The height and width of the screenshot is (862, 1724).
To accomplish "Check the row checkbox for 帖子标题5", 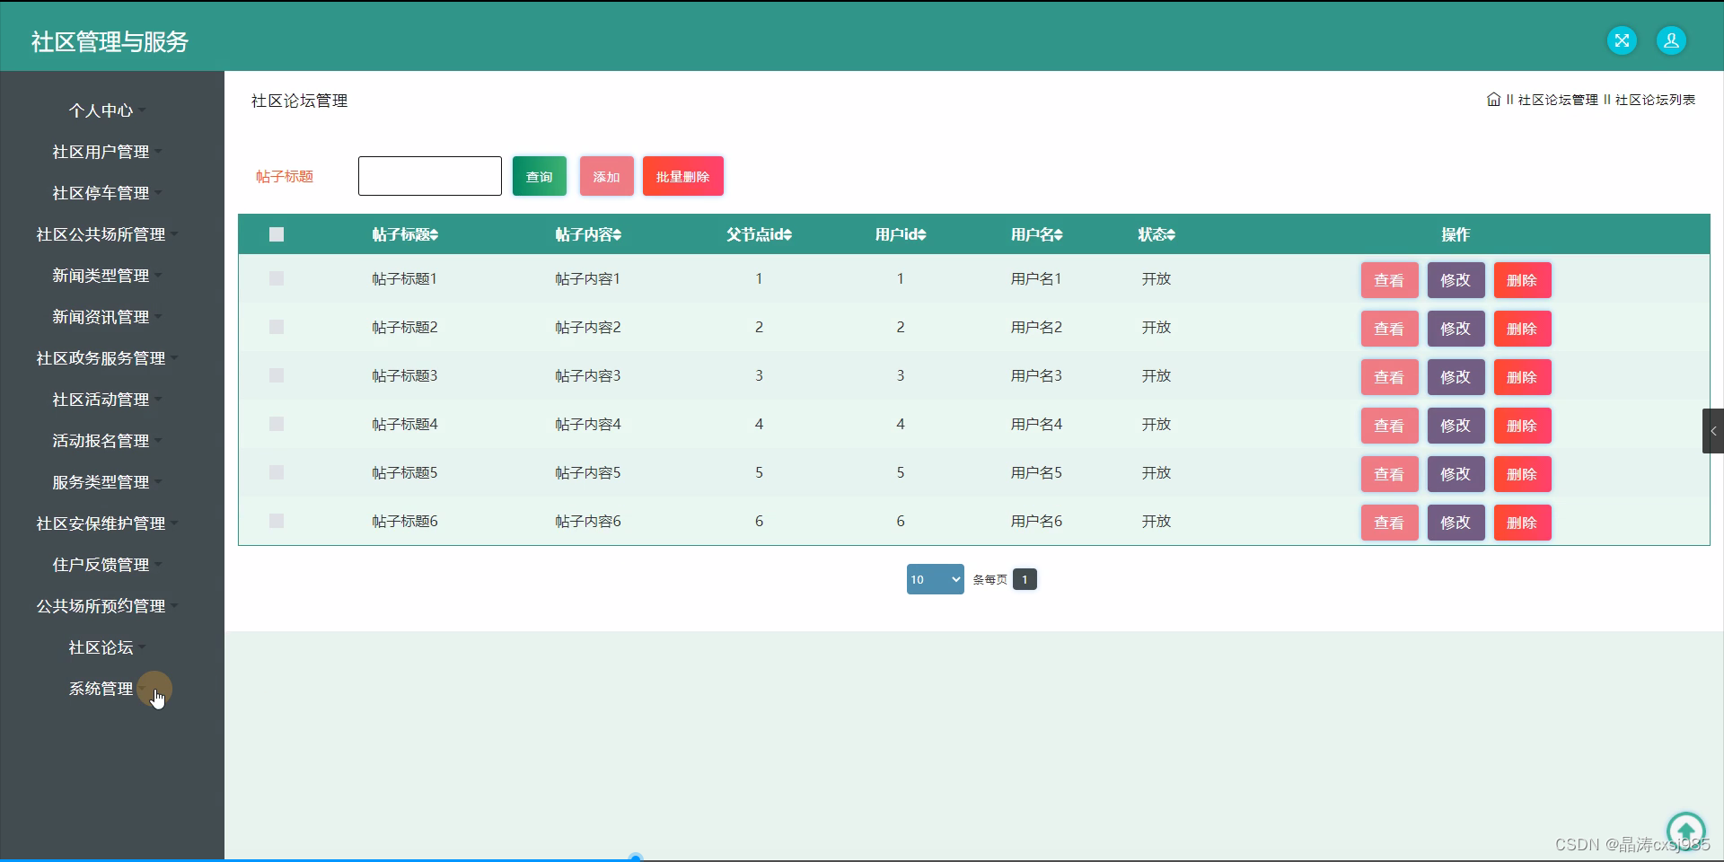I will 277,473.
